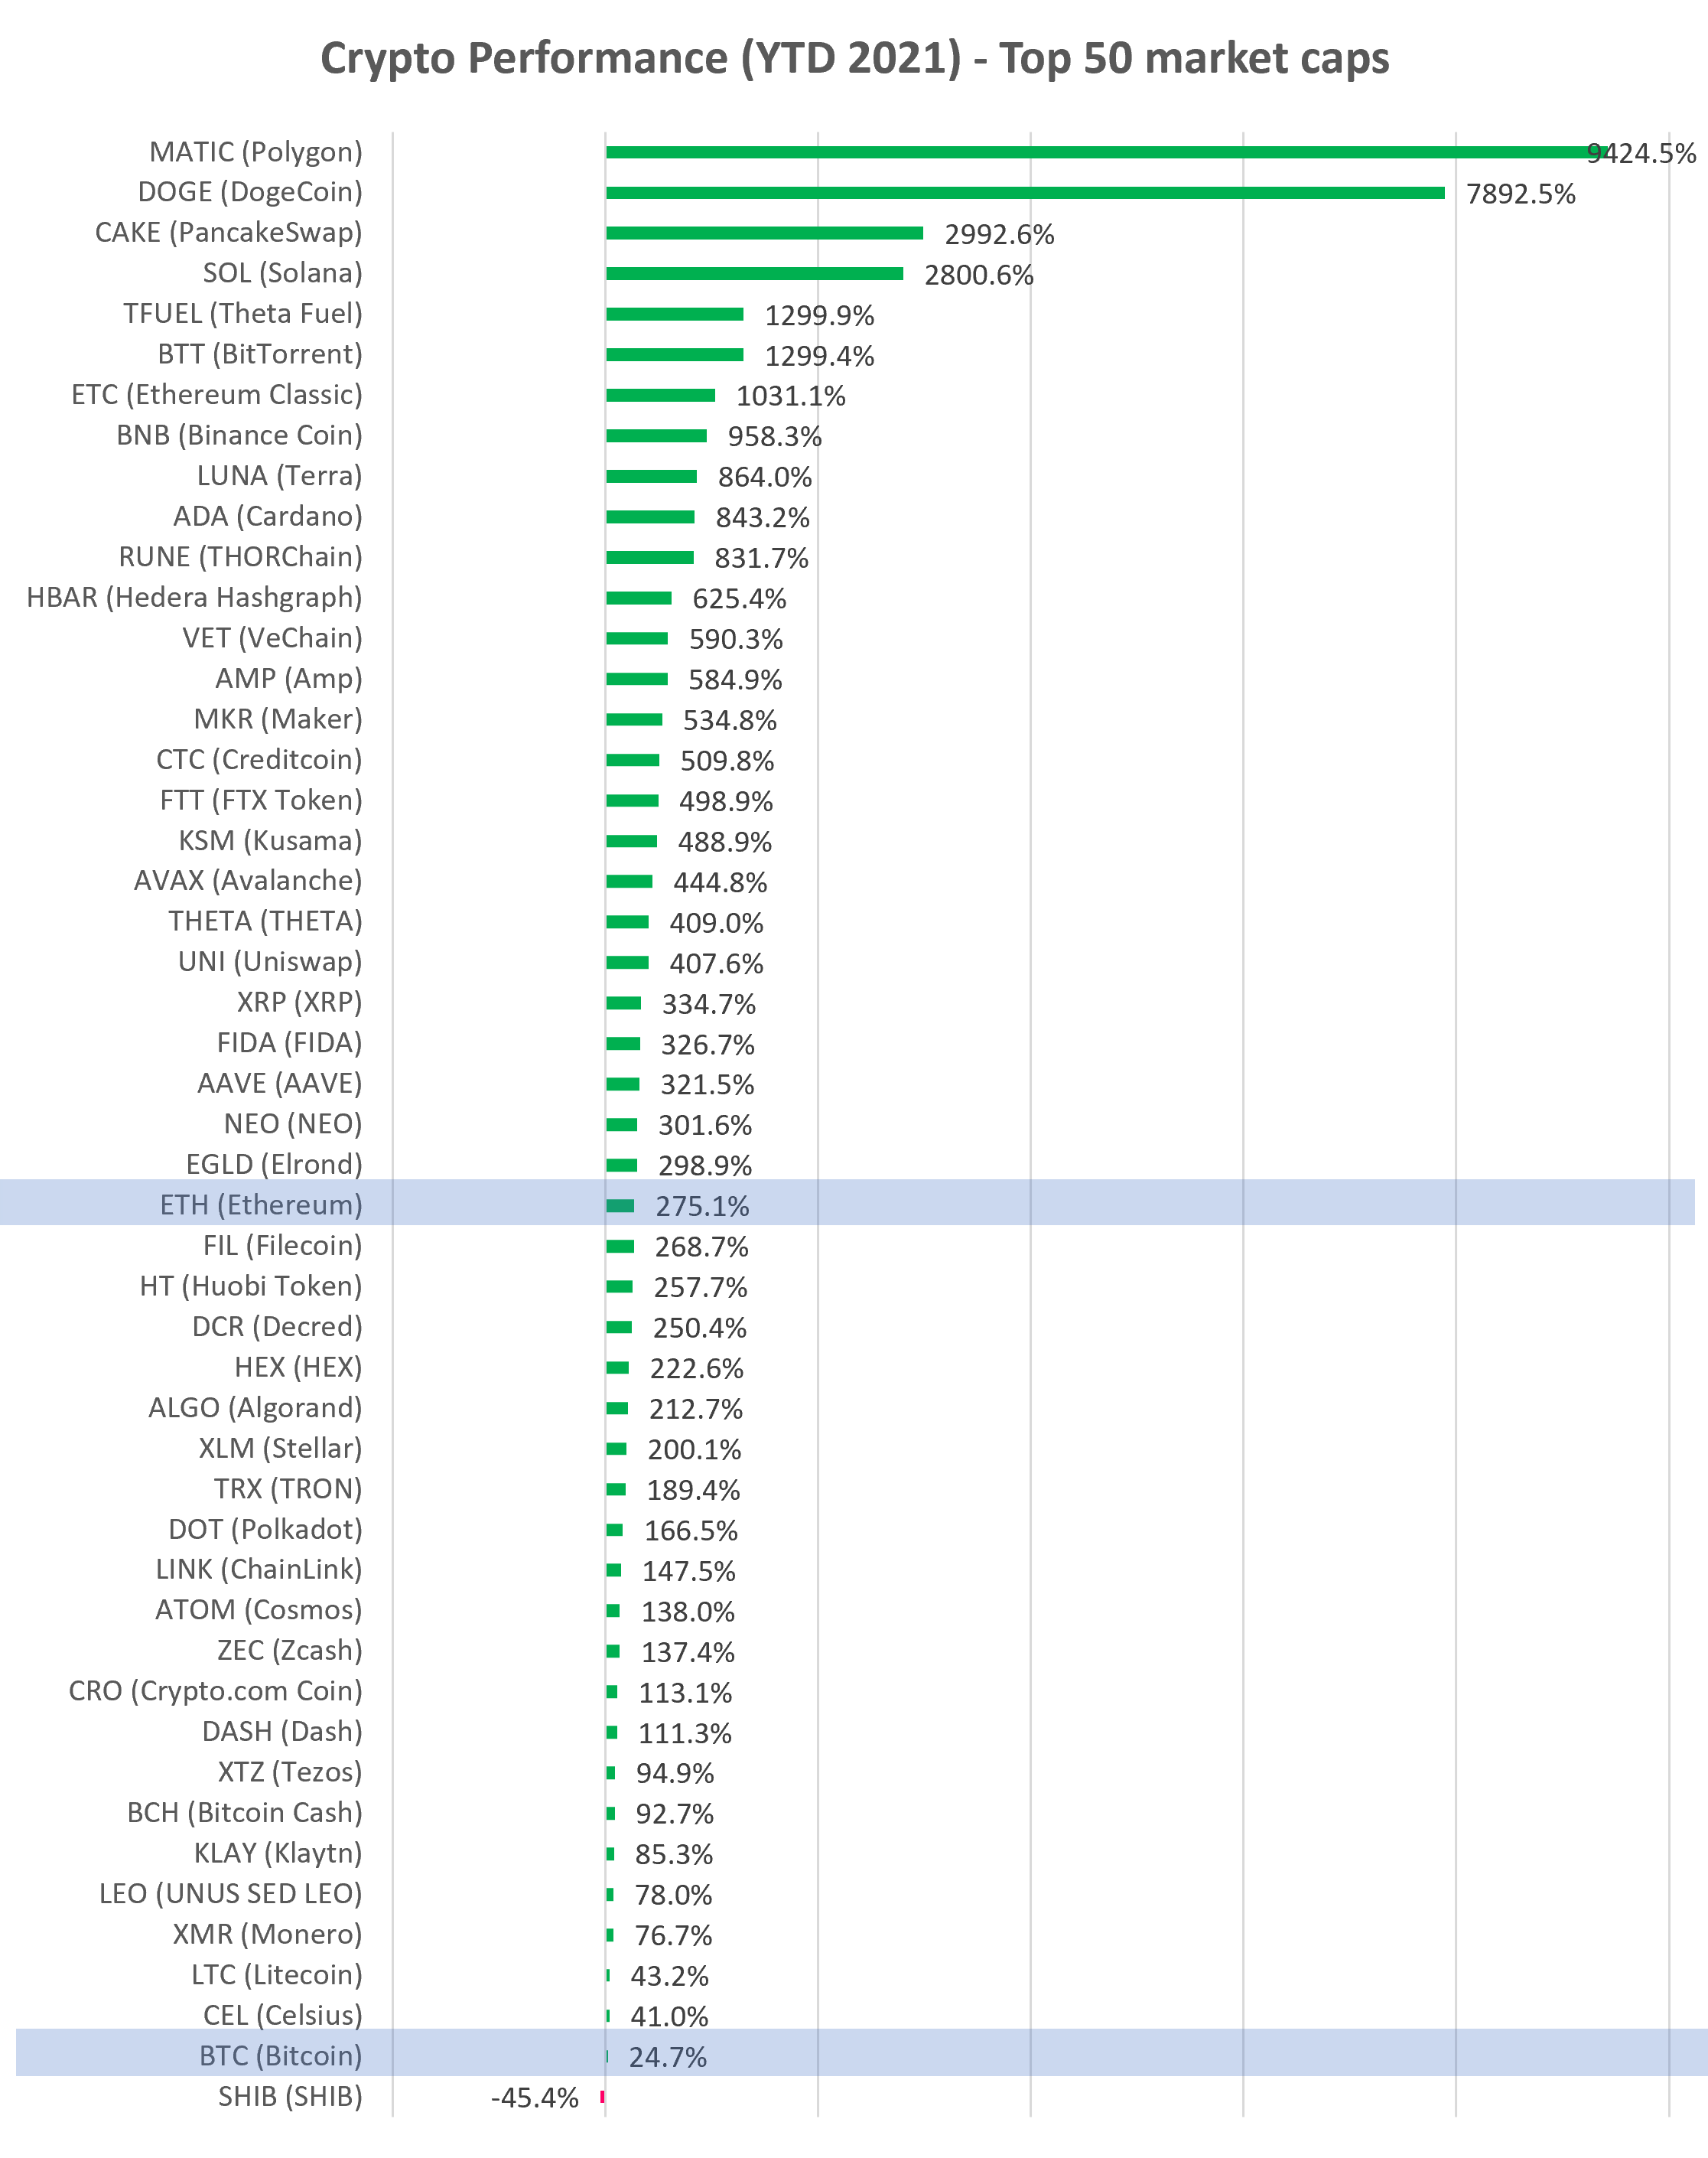Viewport: 1708px width, 2158px height.
Task: Select the XMR (Monero) label
Action: (268, 1934)
